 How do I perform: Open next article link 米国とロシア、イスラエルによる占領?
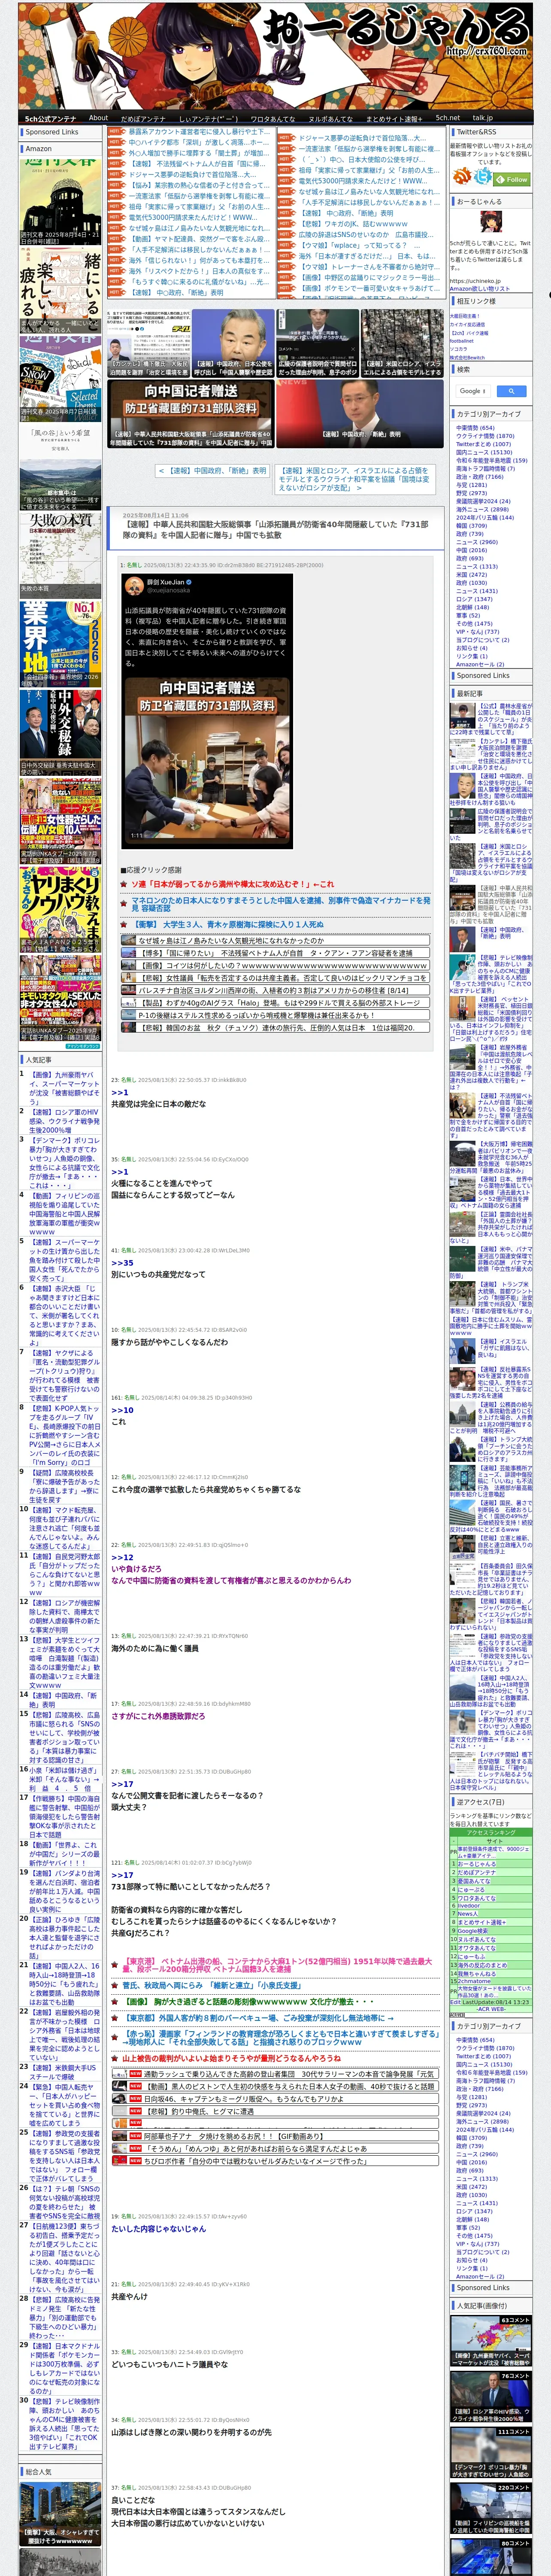tap(355, 479)
